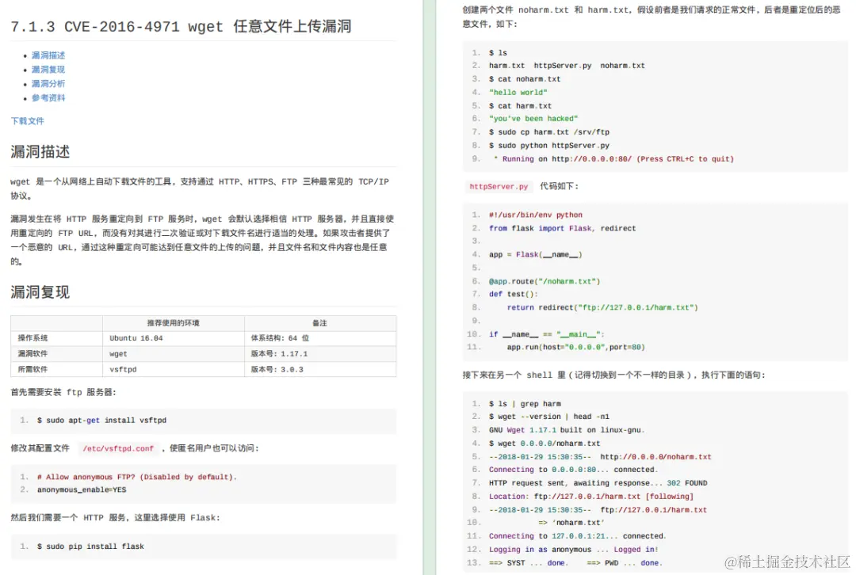Viewport: 856px width, 575px height.
Task: Click the httpServer.py inline code label
Action: 499,187
